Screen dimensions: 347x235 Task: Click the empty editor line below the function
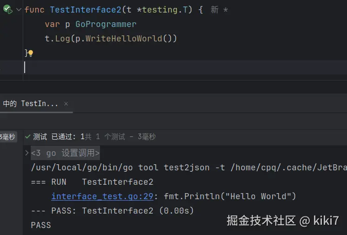pos(140,67)
